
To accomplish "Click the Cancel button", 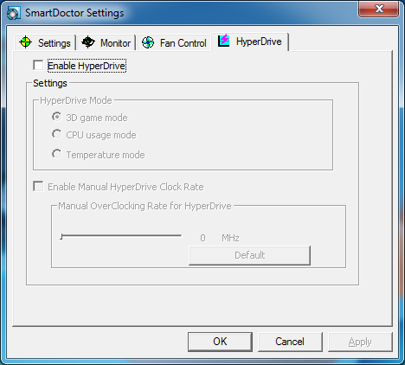I will coord(290,342).
